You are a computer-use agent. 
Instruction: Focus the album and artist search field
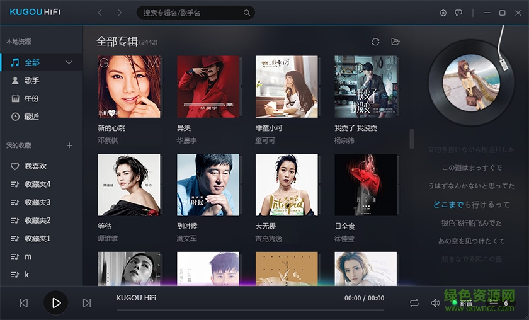(x=192, y=13)
